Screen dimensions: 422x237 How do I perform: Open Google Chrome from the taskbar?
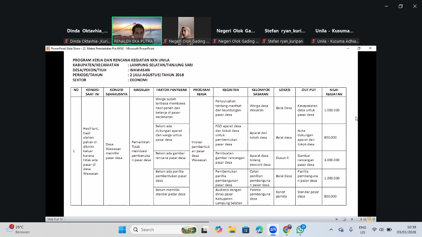coord(287,230)
